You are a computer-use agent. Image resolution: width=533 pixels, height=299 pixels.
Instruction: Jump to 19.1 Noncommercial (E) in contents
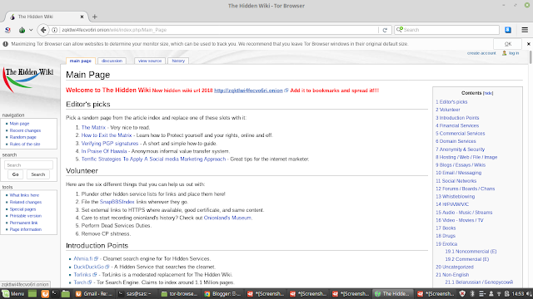pos(471,251)
